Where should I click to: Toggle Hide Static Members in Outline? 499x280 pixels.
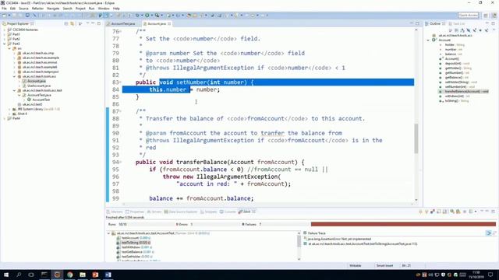(x=475, y=30)
